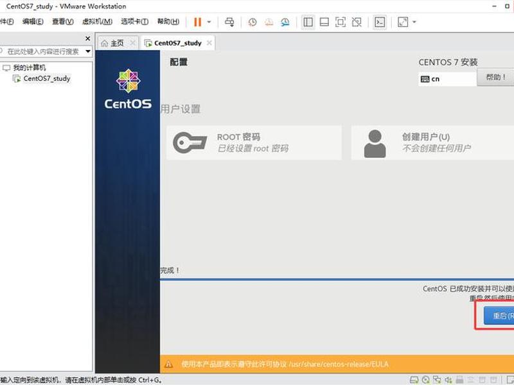Open the stretch guest dropdown arrow
Viewport: 514px width, 385px height.
[414, 22]
